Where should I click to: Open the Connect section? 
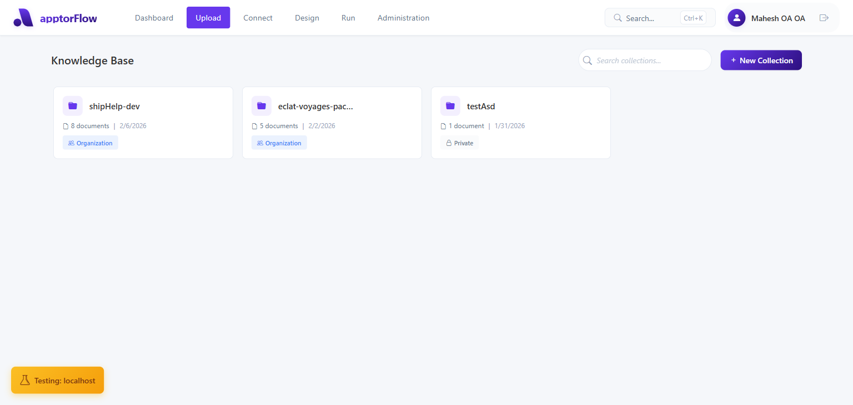(258, 17)
